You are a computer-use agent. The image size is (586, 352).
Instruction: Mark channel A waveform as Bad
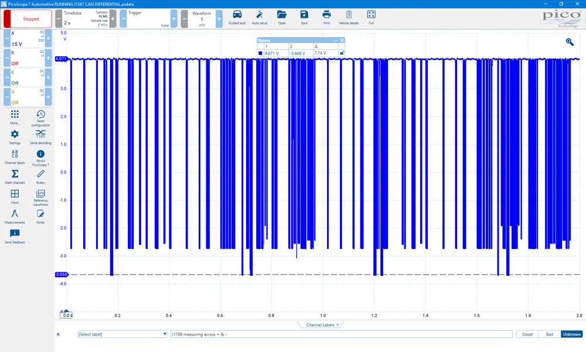point(550,334)
